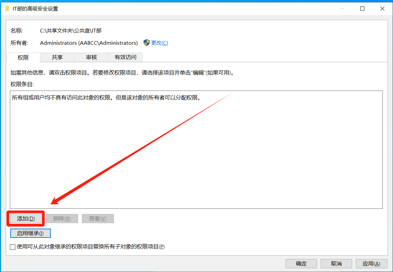Click the greyed-out 删除(R) button
Screen dimensions: 393x272
62,219
